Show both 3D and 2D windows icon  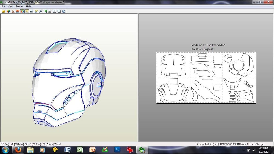[x=55, y=11]
